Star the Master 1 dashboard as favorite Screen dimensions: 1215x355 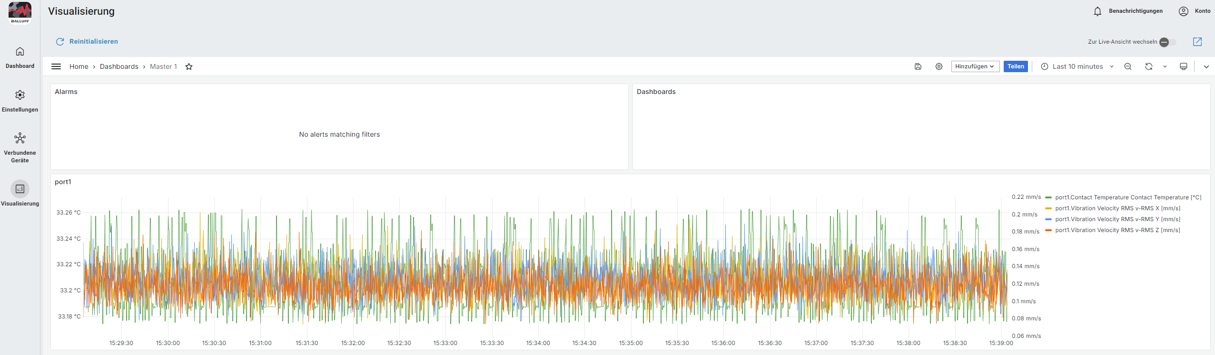(x=189, y=66)
